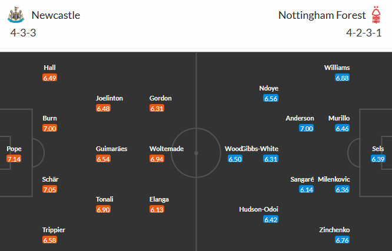This screenshot has width=392, height=251.
Task: Click Anderson's 7.00 blue rating badge
Action: 306,129
